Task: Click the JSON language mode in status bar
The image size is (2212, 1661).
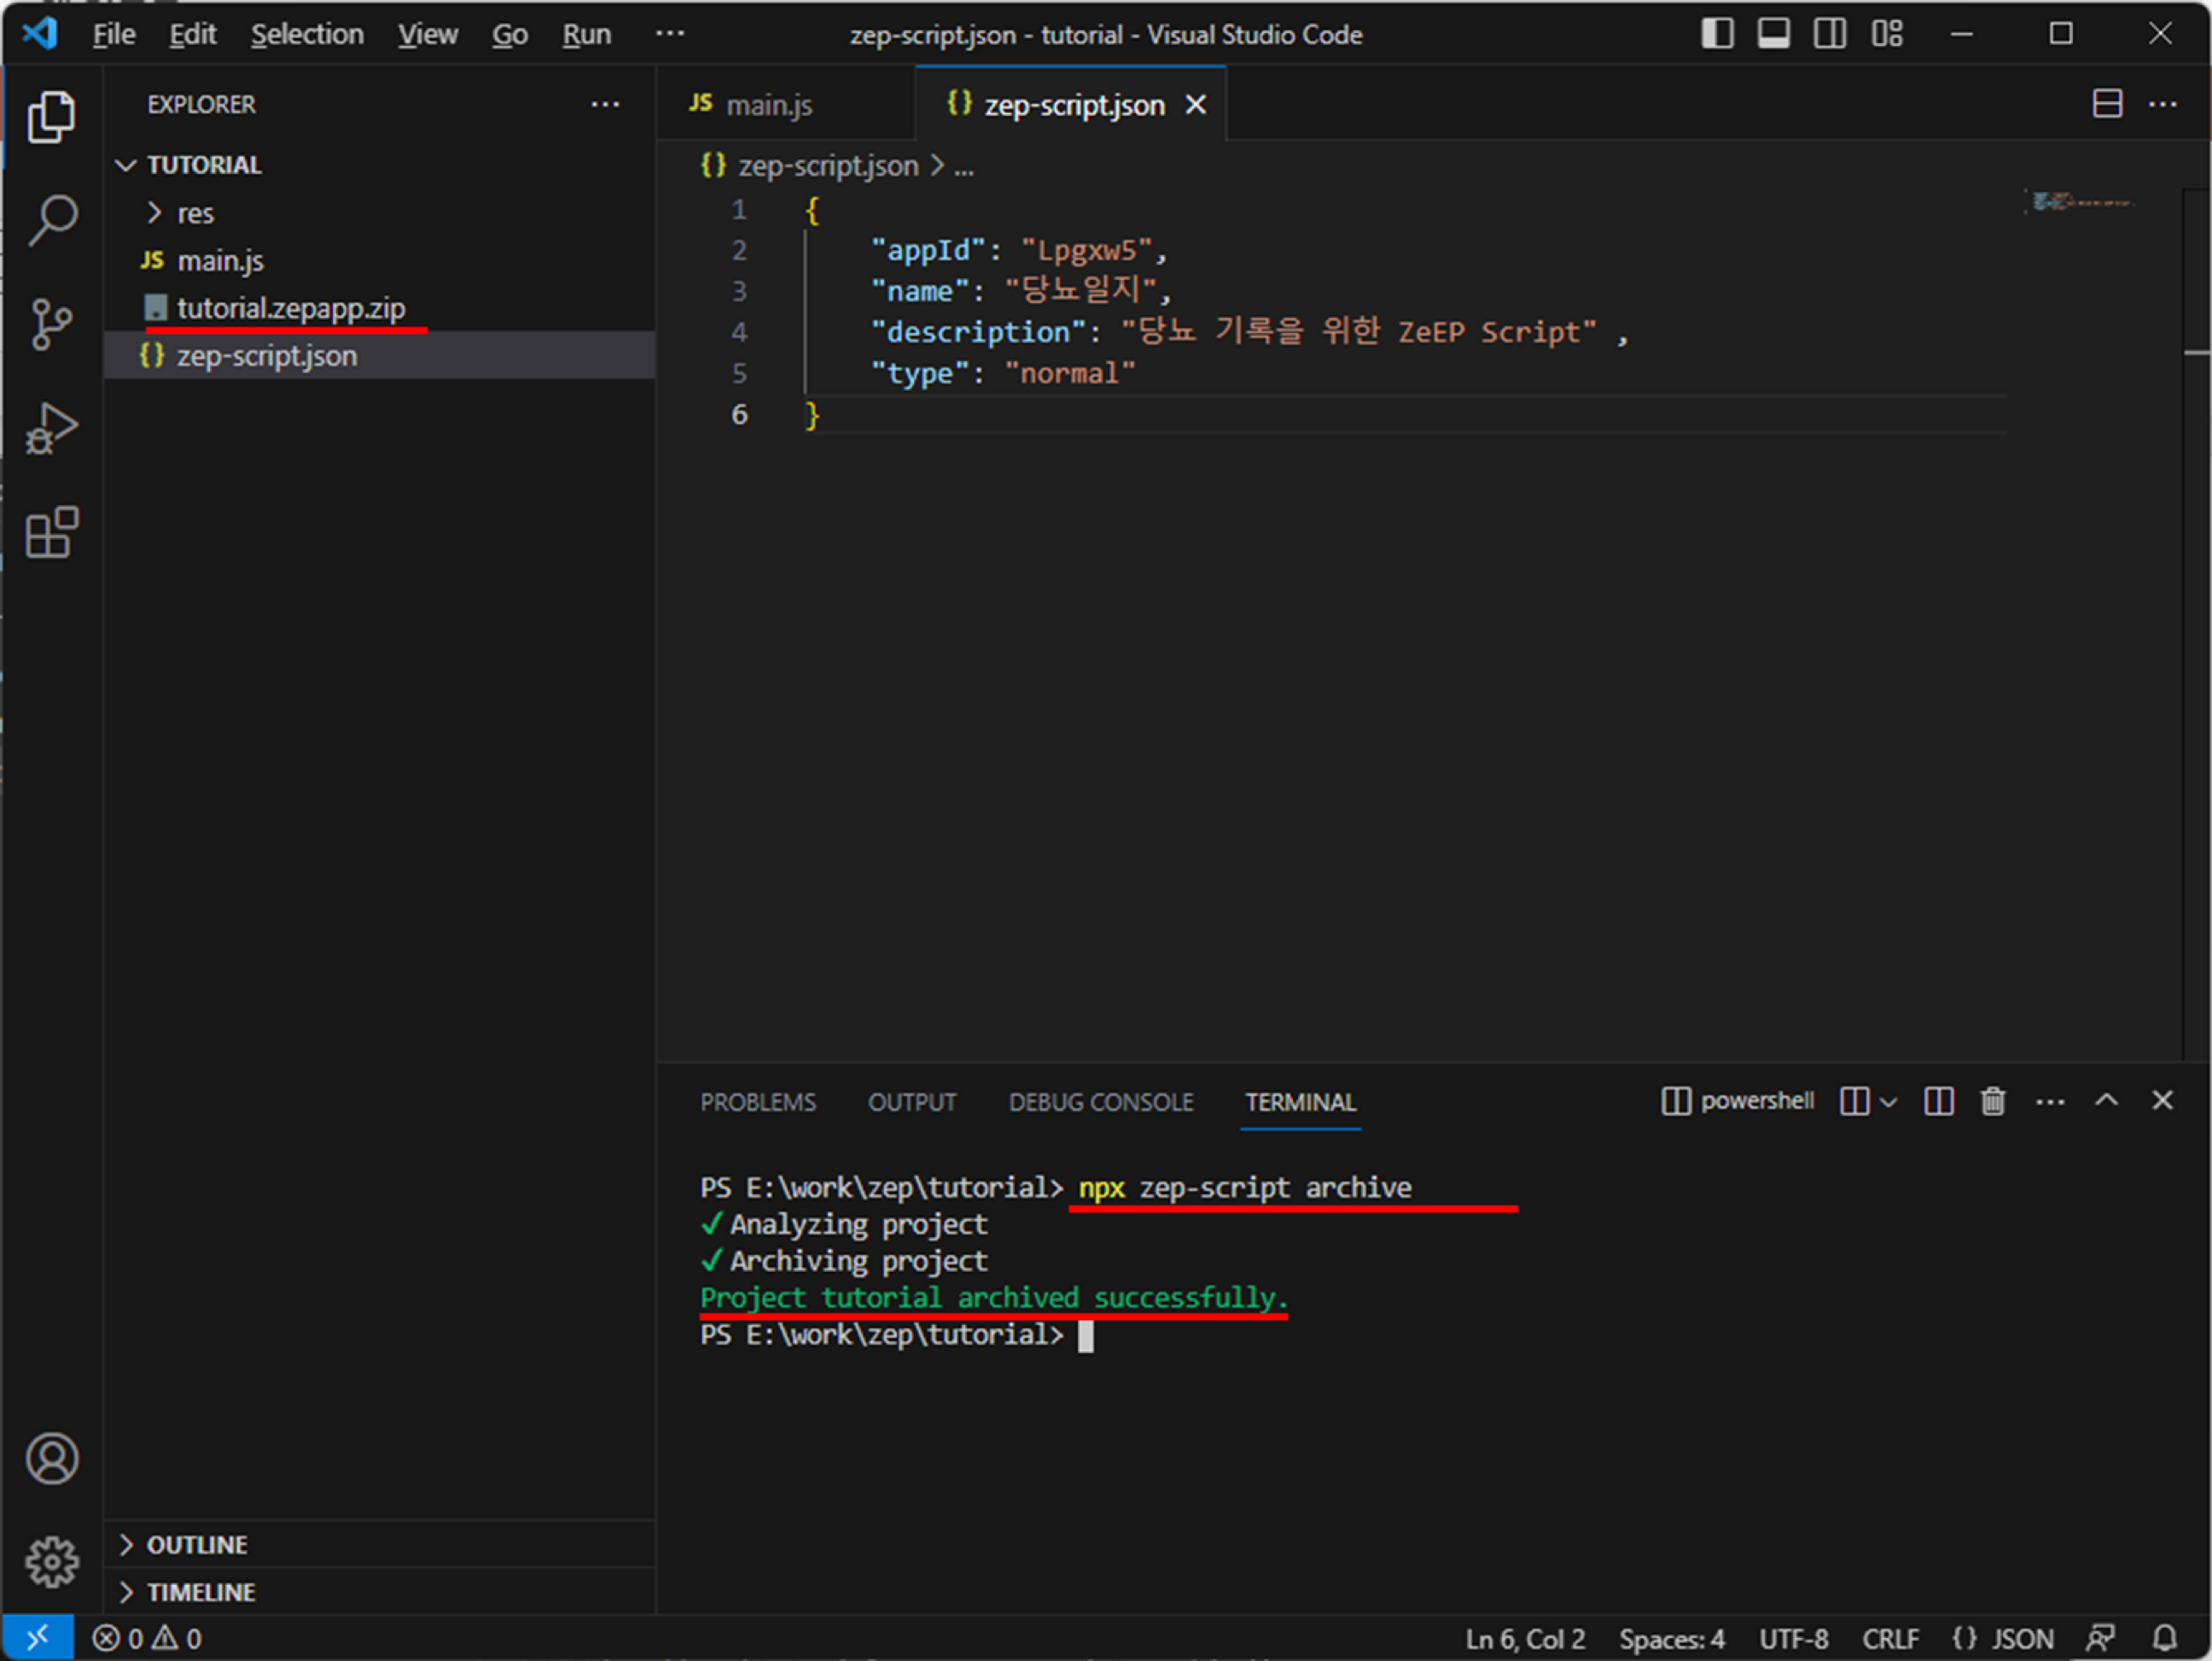Action: pos(2021,1639)
